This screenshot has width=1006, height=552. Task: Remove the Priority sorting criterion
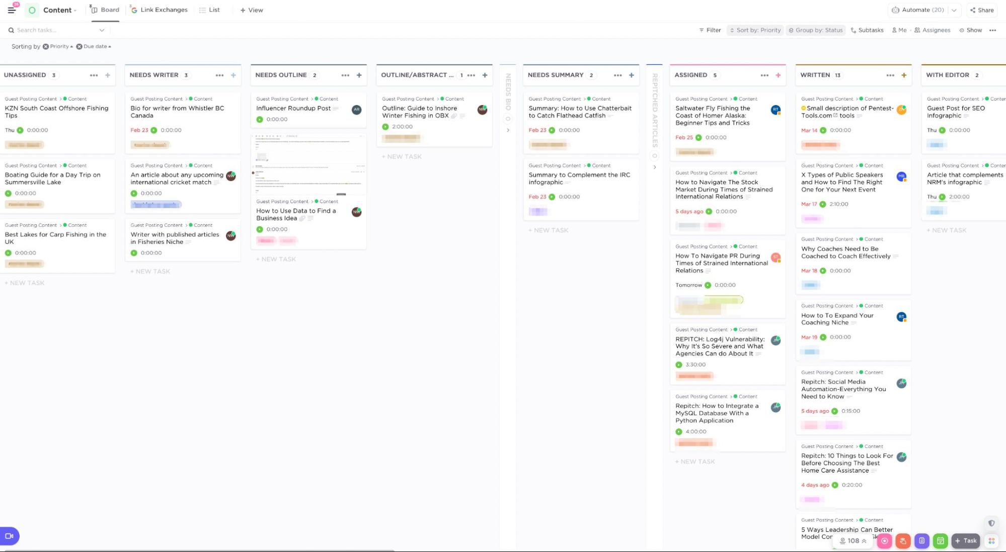[46, 46]
